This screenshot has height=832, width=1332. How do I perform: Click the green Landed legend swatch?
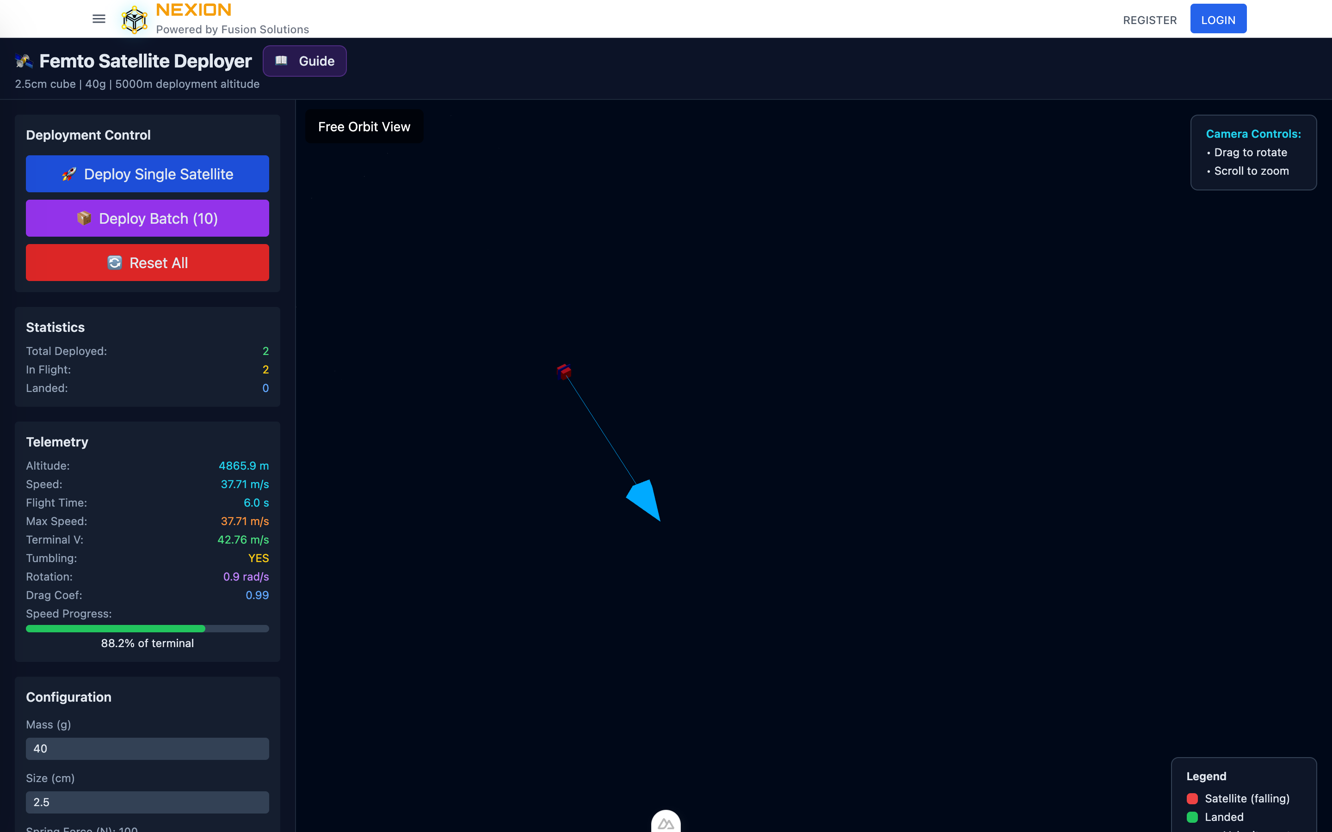[x=1192, y=817]
